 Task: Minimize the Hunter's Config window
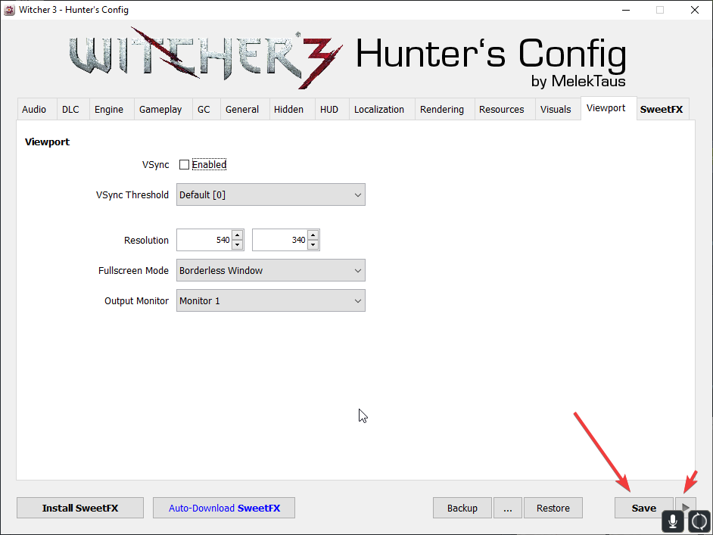point(626,10)
